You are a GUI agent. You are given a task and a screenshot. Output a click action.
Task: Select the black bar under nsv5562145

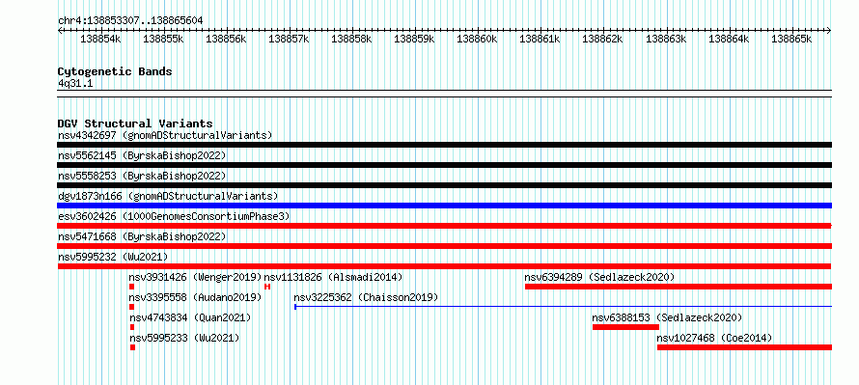[444, 165]
